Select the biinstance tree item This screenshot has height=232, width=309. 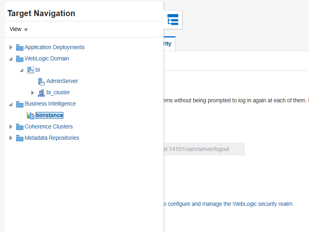[49, 116]
